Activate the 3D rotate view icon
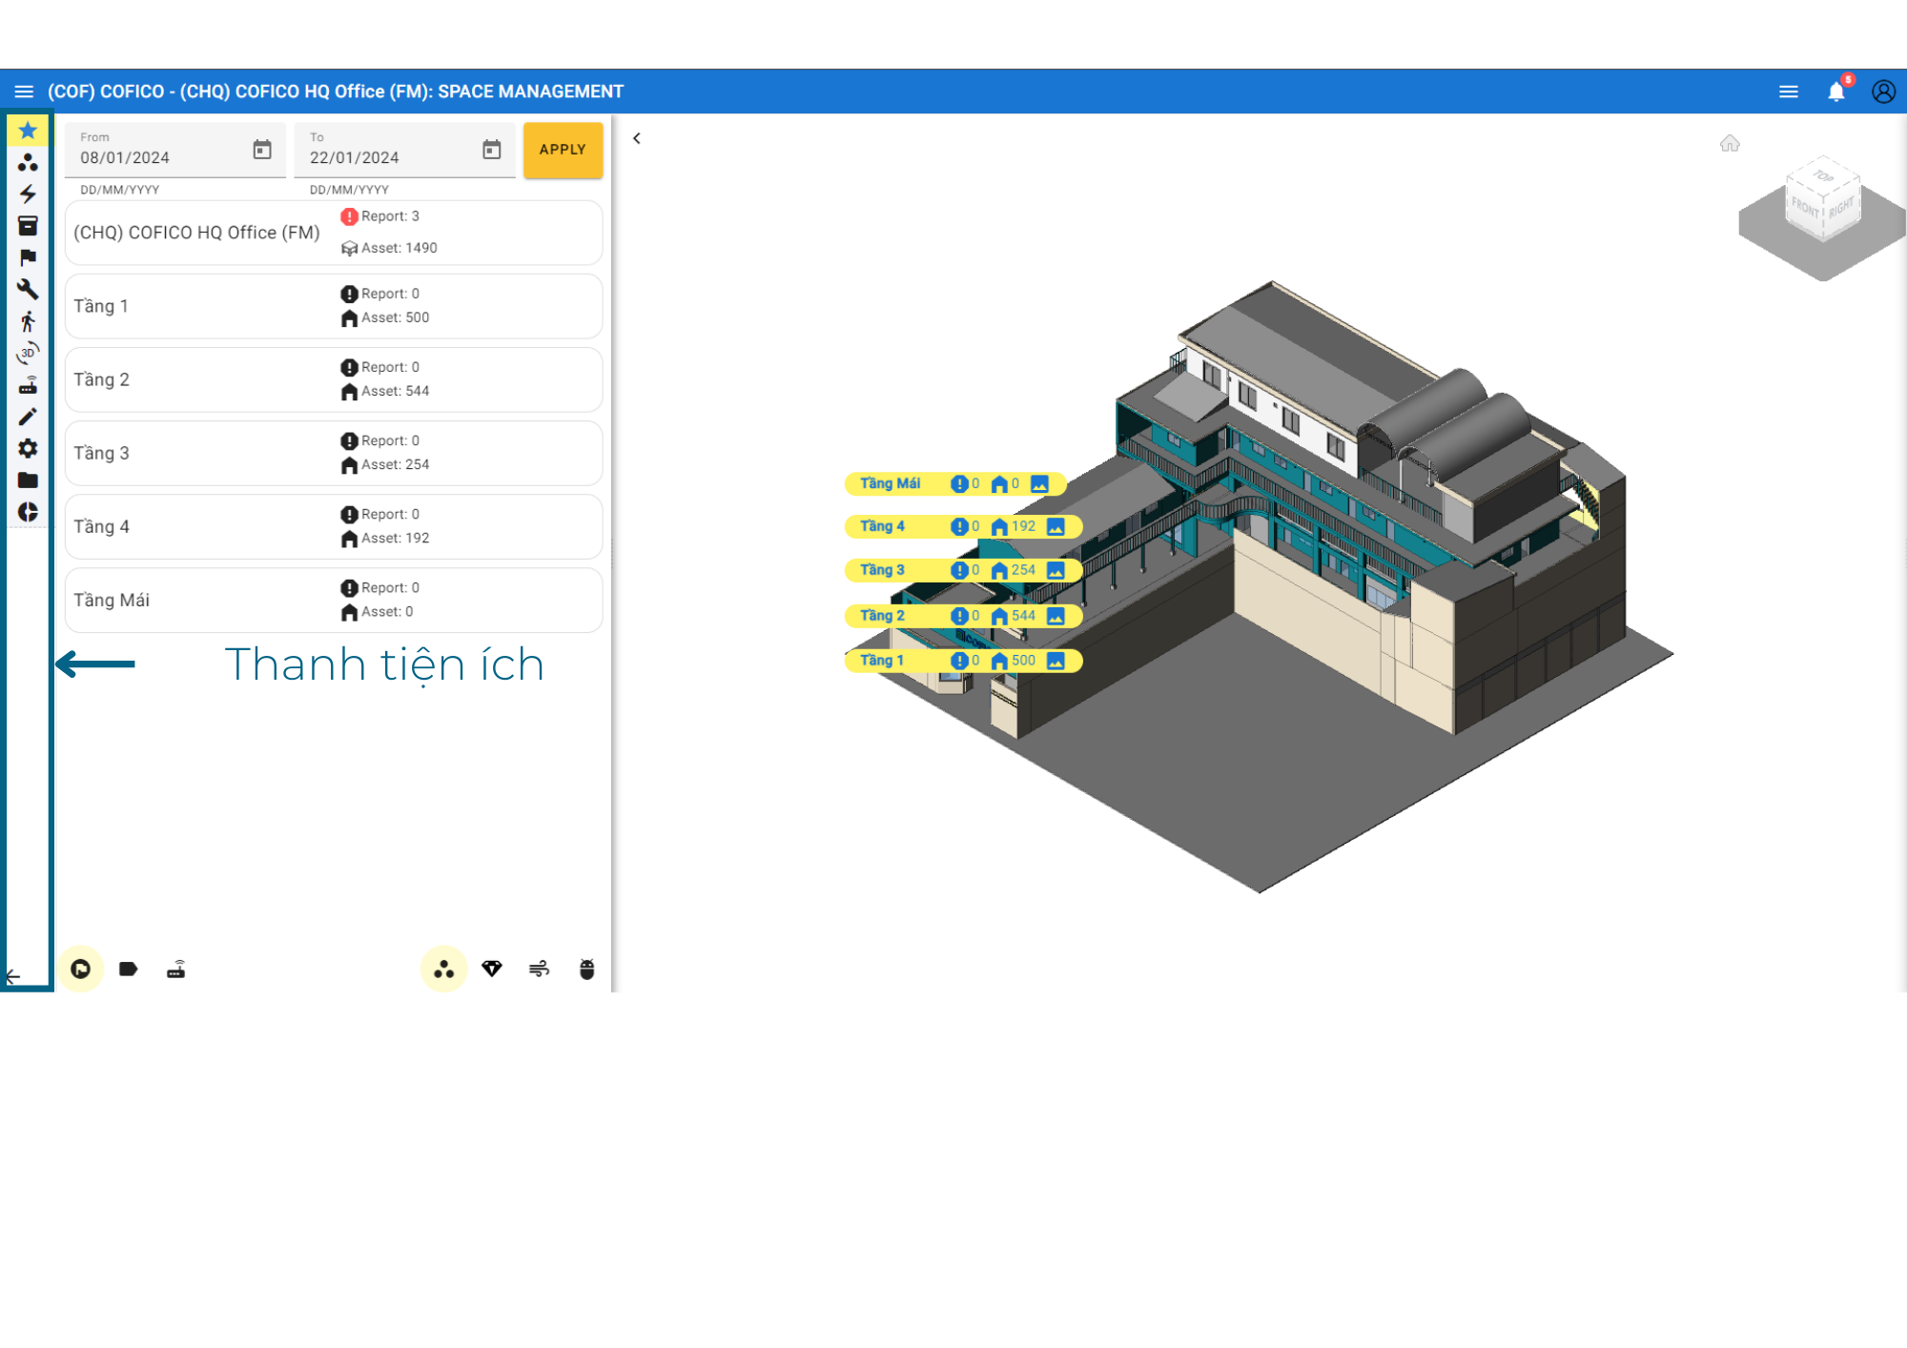The image size is (1907, 1348). coord(28,354)
